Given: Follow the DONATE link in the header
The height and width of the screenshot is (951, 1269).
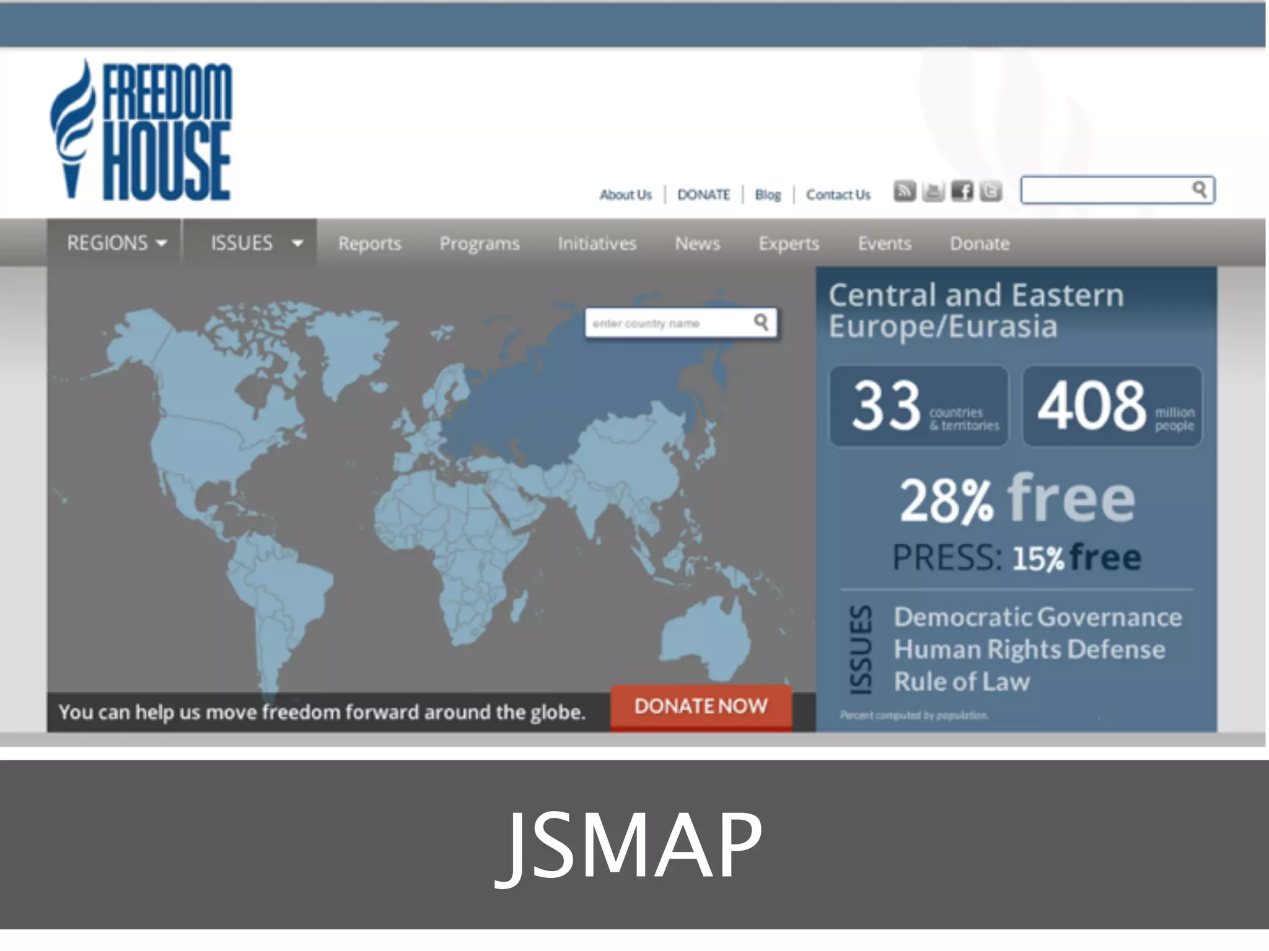Looking at the screenshot, I should pos(703,194).
